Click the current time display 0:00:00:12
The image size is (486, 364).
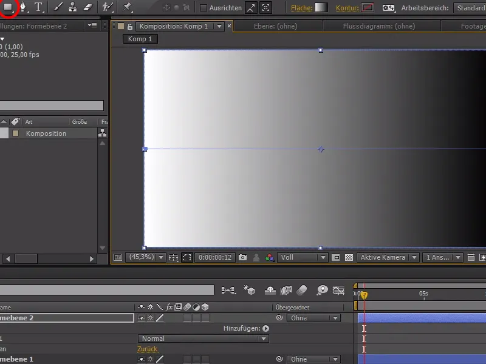click(214, 257)
